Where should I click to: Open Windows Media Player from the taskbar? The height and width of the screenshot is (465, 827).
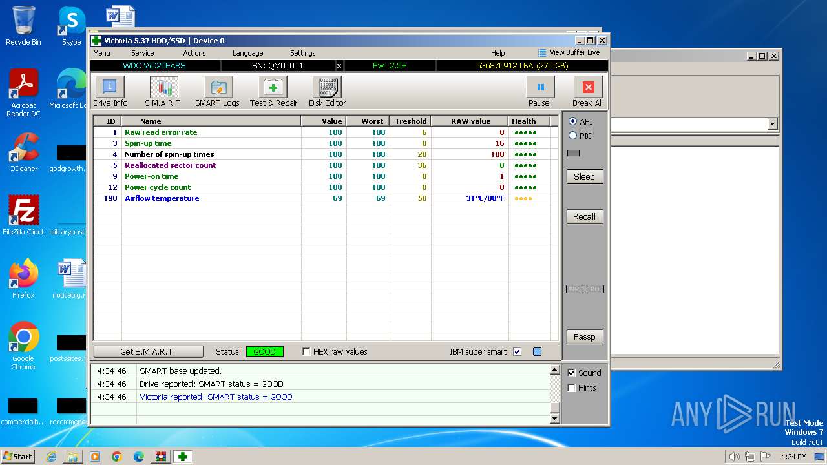pyautogui.click(x=95, y=457)
